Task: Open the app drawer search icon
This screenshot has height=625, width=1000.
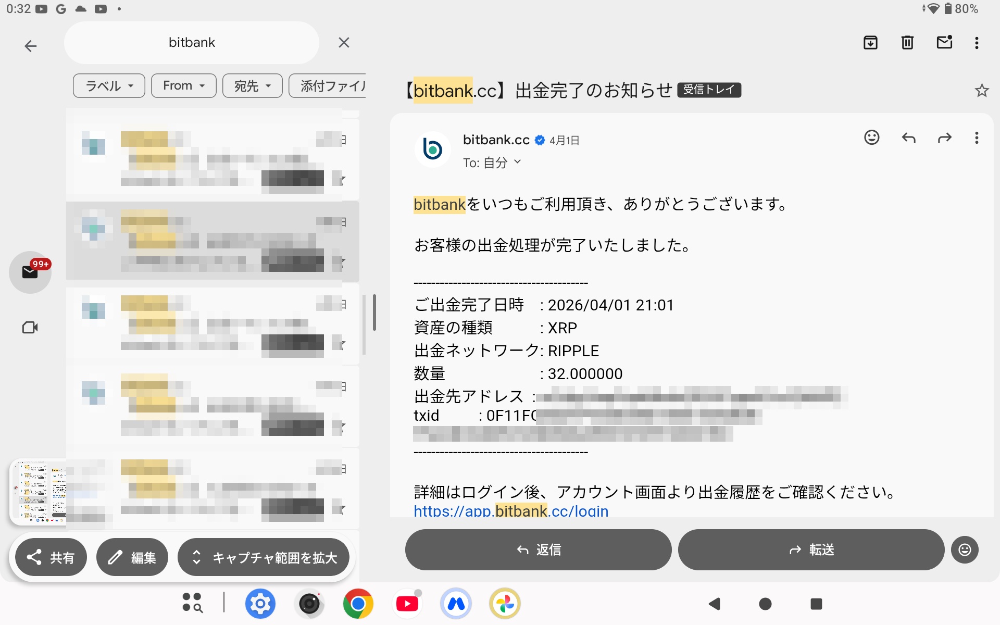Action: 192,603
